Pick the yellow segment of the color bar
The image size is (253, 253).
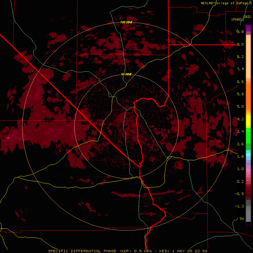point(248,120)
